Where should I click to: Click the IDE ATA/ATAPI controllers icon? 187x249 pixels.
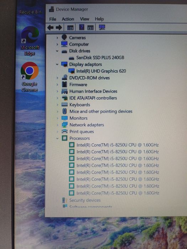(x=64, y=98)
